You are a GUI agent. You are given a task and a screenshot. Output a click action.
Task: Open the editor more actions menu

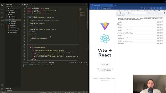tap(86, 5)
